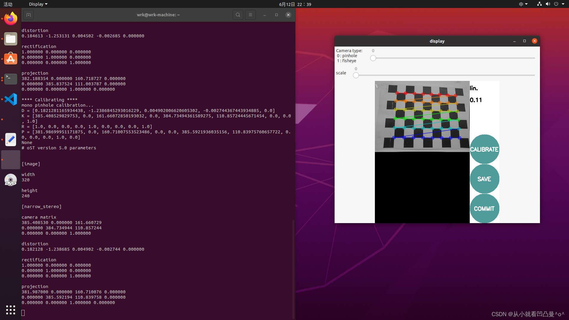
Task: Open the text editor dock icon
Action: tap(11, 140)
